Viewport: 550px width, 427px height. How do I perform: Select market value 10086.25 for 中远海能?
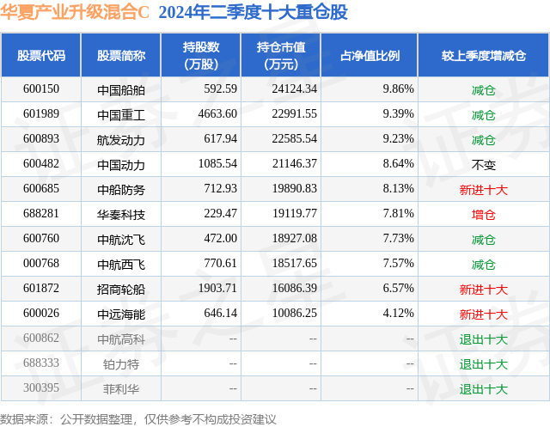tap(295, 313)
